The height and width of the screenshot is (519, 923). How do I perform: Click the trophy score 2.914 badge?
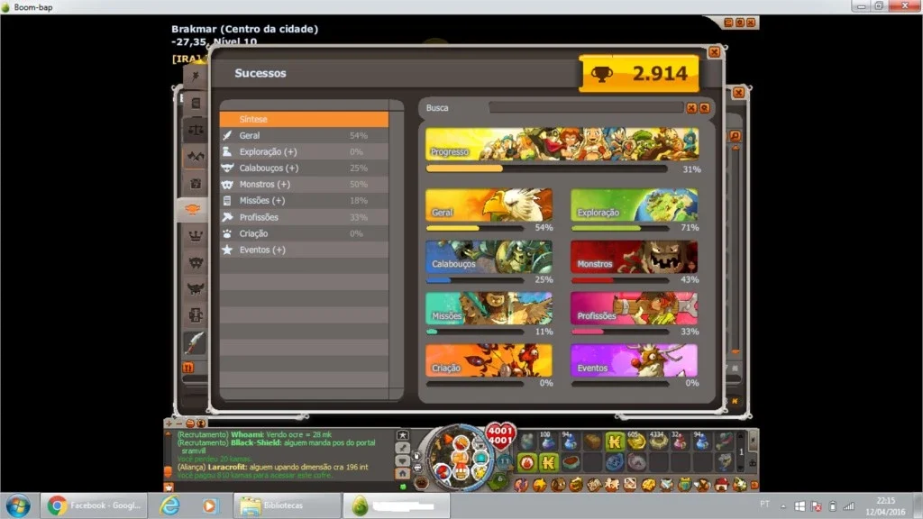tap(639, 74)
